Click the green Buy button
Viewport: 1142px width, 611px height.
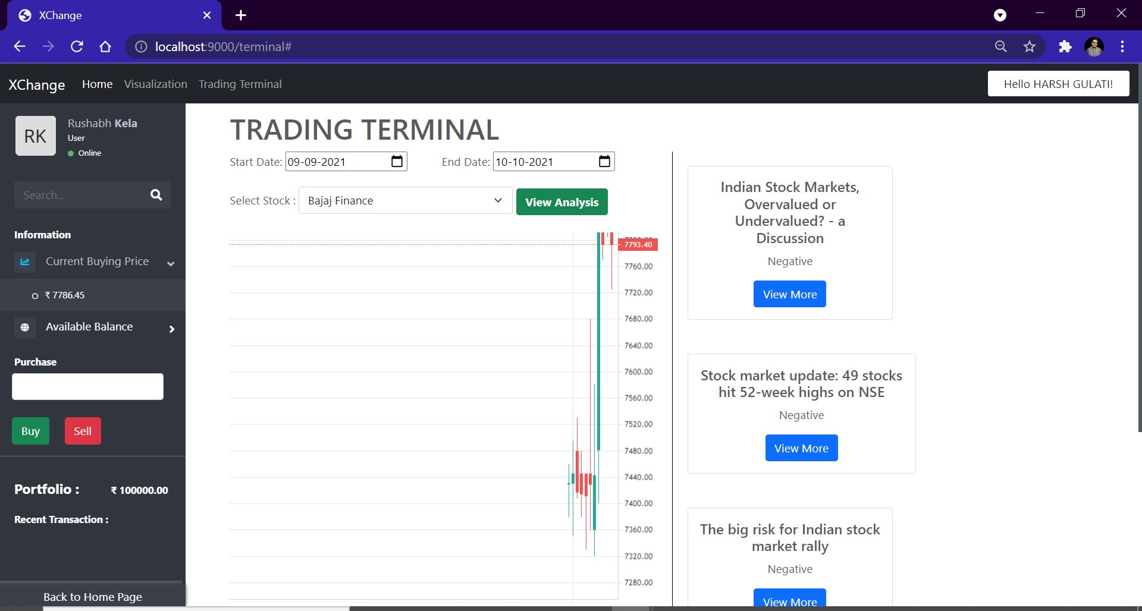pyautogui.click(x=30, y=431)
